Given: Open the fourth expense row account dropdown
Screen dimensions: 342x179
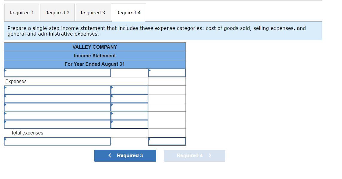Looking at the screenshot, I should 57,115.
